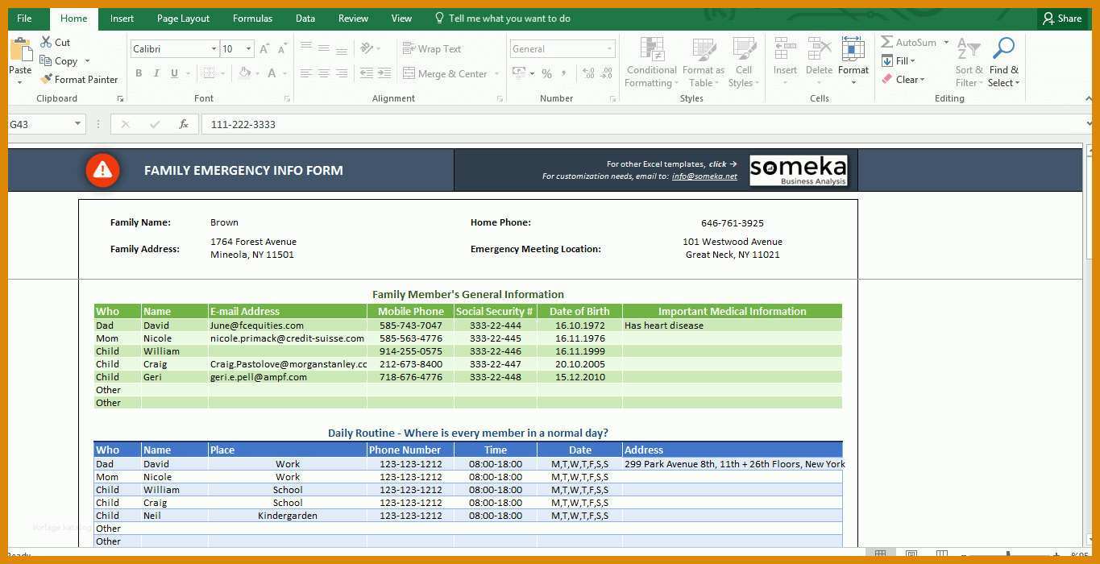This screenshot has width=1100, height=564.
Task: Expand the Copy dropdown arrow
Action: [87, 61]
